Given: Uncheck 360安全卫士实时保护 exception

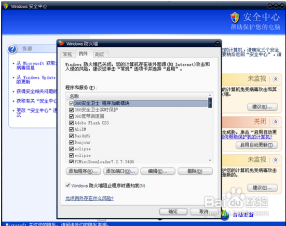Looking at the screenshot, I should click(x=71, y=110).
